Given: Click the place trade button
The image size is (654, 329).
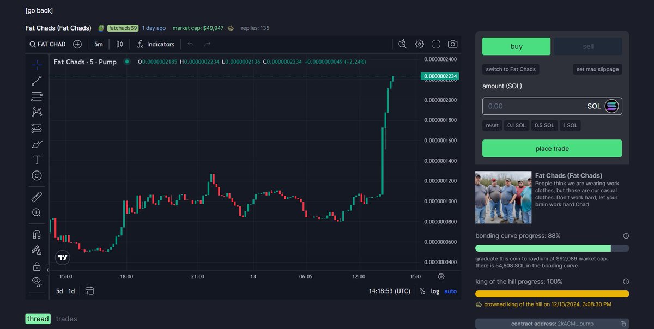Looking at the screenshot, I should [x=552, y=148].
